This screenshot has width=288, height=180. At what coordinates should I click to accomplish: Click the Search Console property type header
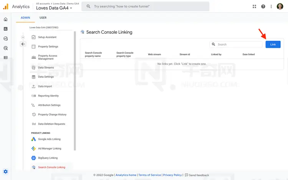[125, 54]
